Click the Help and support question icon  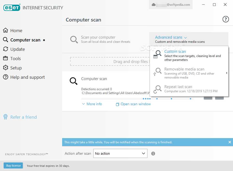click(5, 77)
